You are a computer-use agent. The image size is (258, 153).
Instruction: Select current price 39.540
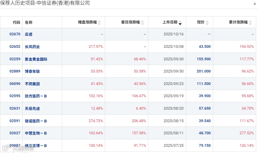click(205, 121)
